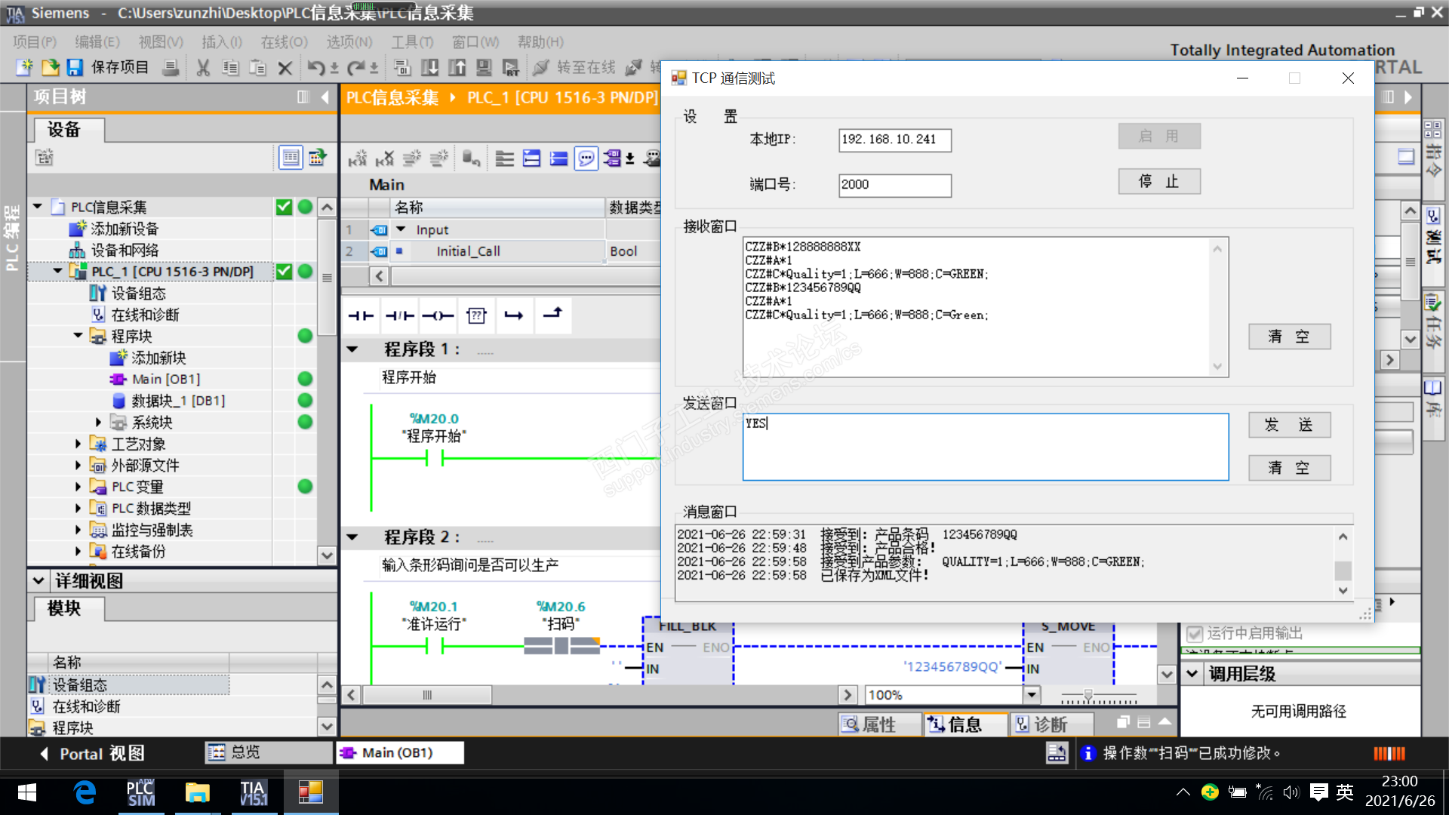Screen dimensions: 1449x815
Task: Click the download to device icon
Action: (x=429, y=68)
